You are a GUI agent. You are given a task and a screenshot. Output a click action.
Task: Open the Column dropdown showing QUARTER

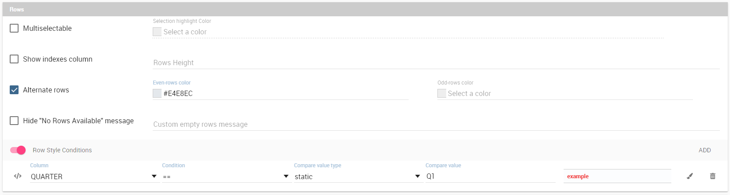pos(94,177)
